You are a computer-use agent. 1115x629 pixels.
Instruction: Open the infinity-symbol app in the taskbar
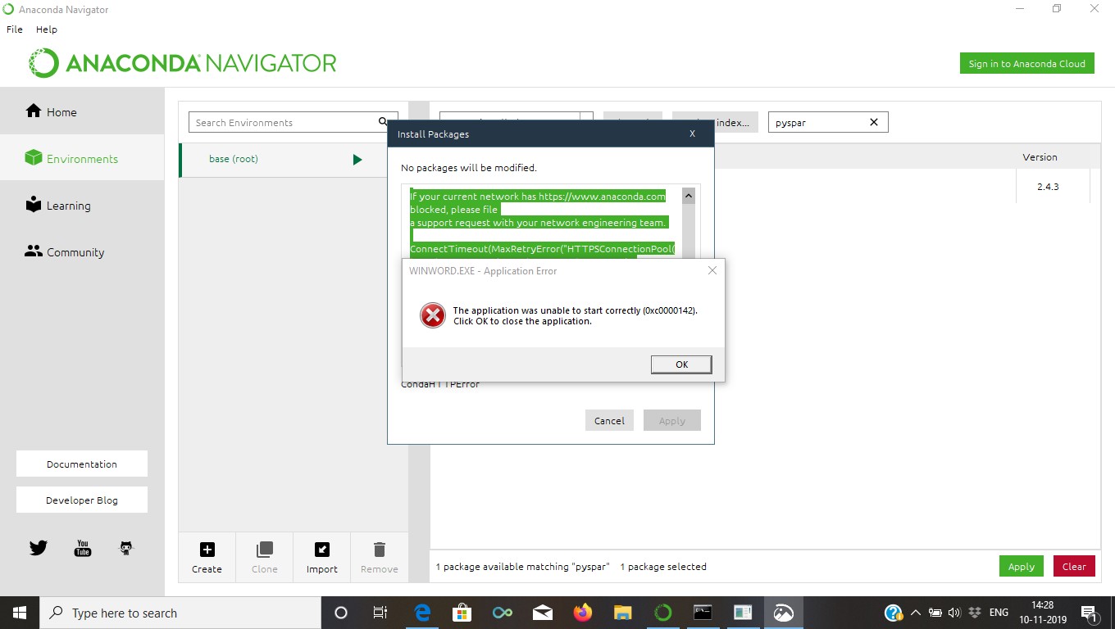click(503, 613)
